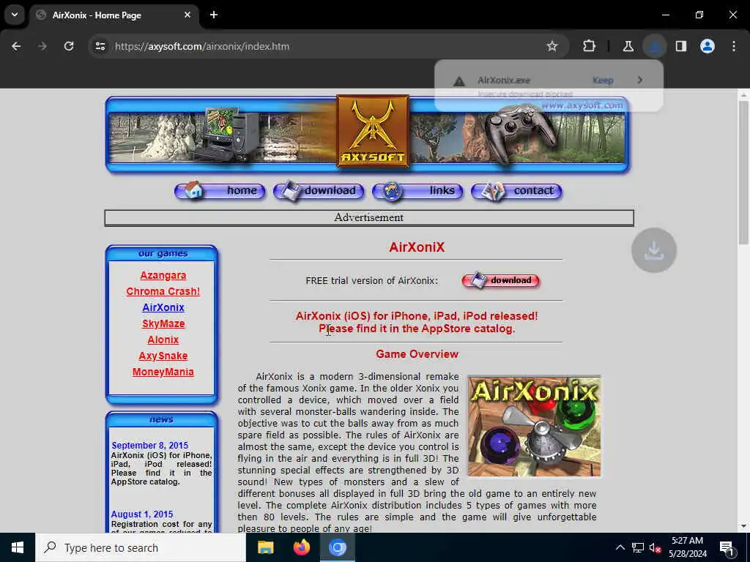Click the red download trial button

coord(501,280)
